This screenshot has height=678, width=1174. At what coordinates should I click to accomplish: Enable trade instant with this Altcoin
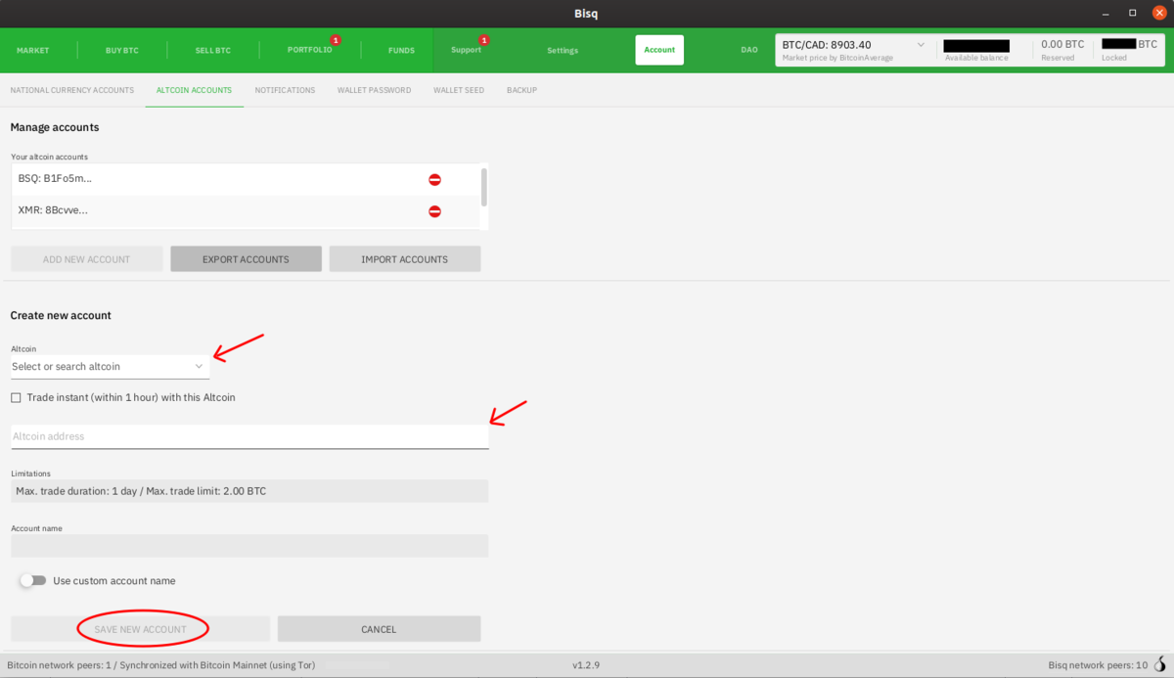coord(16,398)
